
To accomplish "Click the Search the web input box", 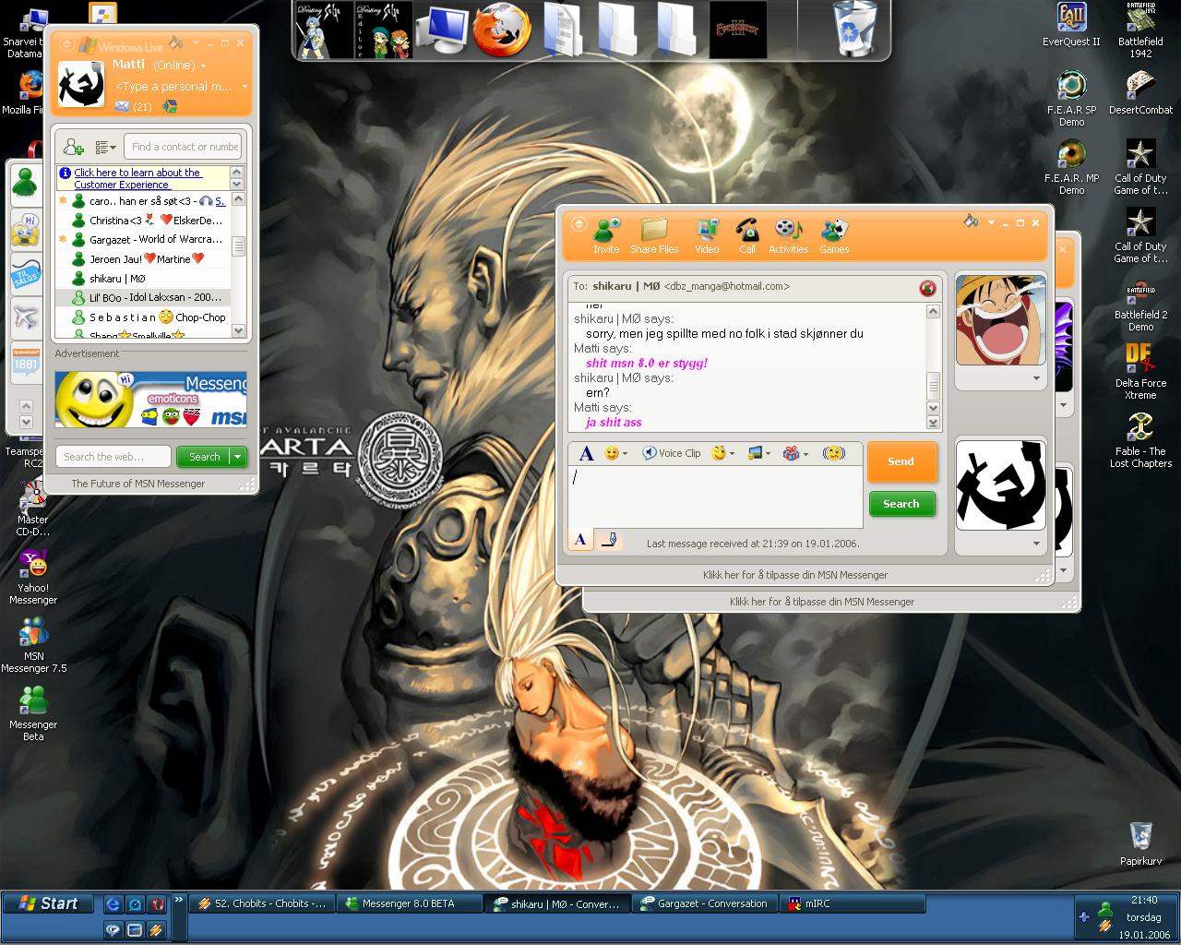I will coord(113,457).
